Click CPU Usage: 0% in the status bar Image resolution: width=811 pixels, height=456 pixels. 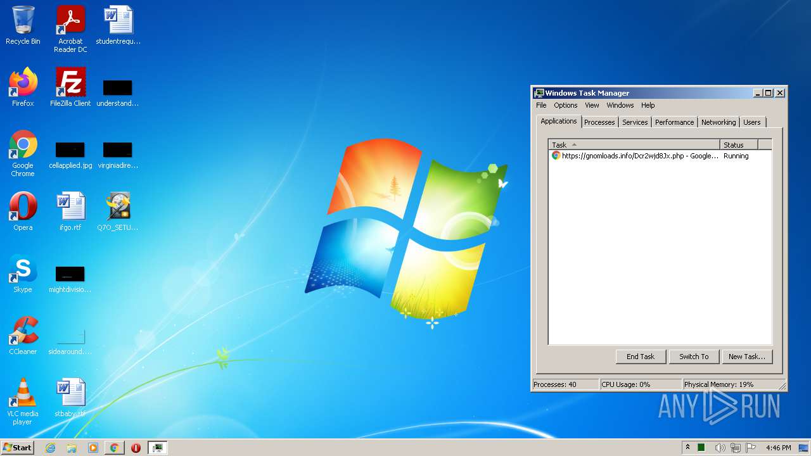click(640, 384)
